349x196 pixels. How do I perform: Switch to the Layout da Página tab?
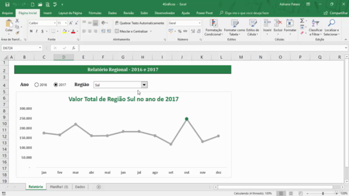[x=70, y=13]
